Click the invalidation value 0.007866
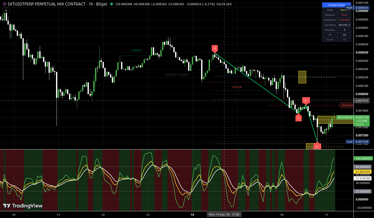 [x=344, y=20]
